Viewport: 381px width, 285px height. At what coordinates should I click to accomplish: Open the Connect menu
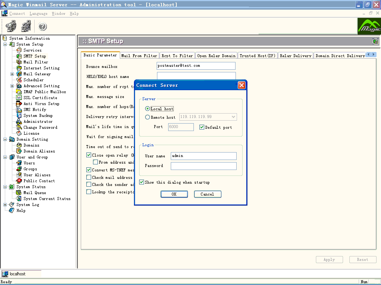pos(17,14)
